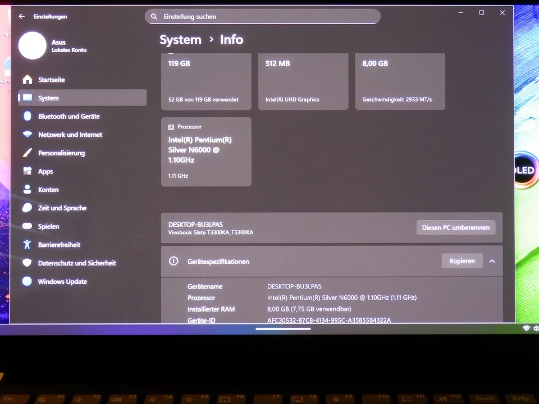This screenshot has height=404, width=539.
Task: Select the Spielen Xbox icon
Action: point(27,226)
